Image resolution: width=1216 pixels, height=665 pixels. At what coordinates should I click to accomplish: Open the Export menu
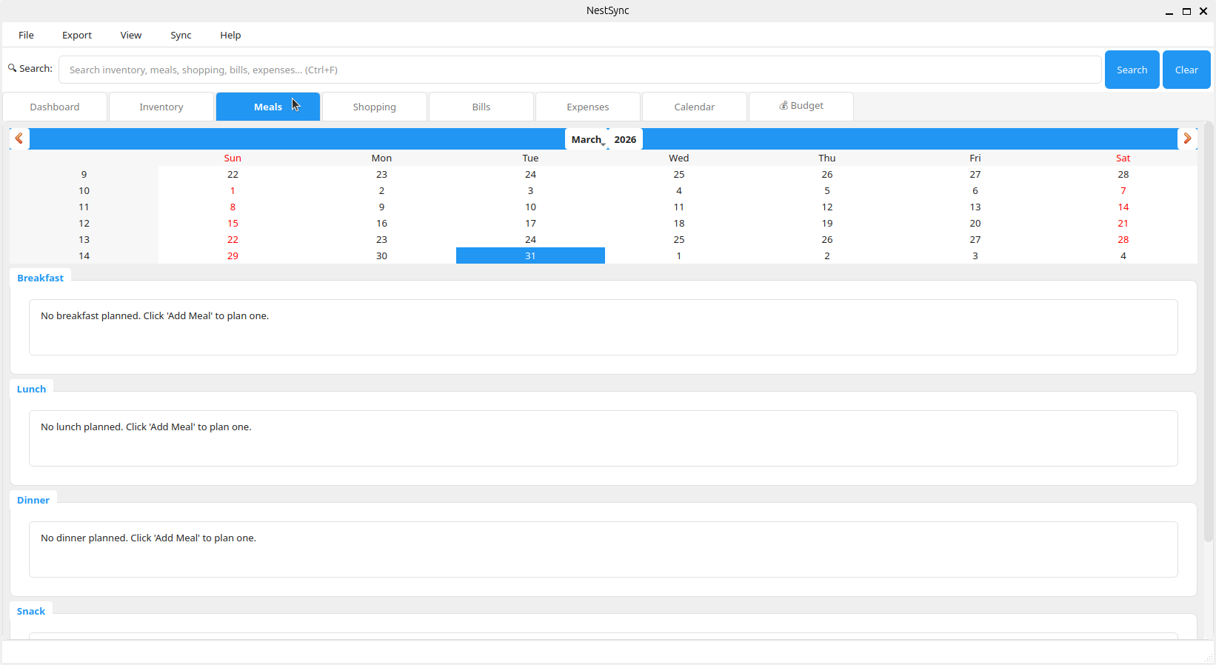(x=77, y=35)
